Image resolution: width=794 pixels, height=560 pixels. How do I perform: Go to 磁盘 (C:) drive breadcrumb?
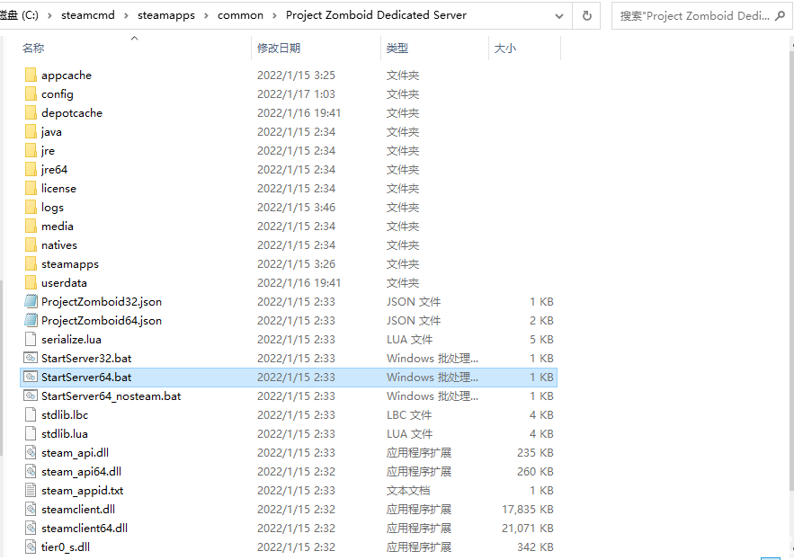[x=19, y=15]
